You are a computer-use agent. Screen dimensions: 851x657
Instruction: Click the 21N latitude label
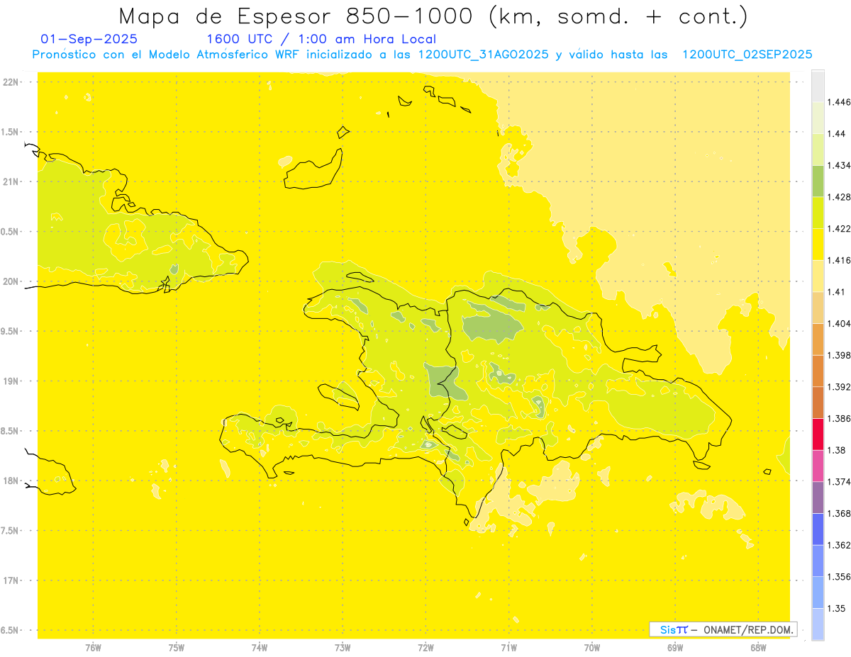(x=11, y=181)
